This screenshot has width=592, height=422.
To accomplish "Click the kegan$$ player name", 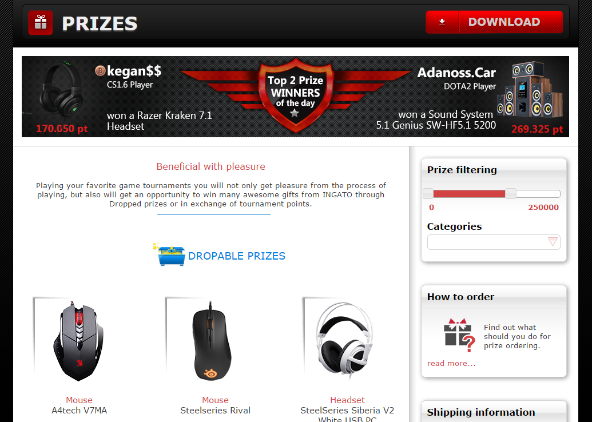I will tap(134, 70).
